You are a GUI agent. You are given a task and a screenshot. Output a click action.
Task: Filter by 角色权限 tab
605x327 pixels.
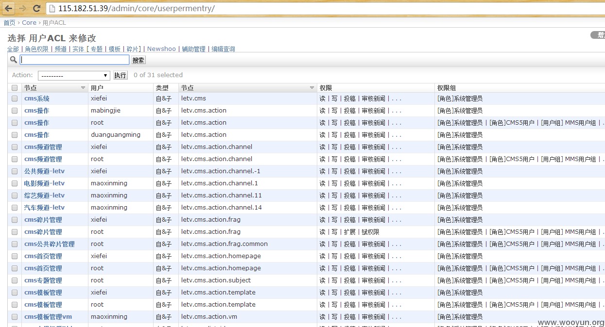(37, 49)
